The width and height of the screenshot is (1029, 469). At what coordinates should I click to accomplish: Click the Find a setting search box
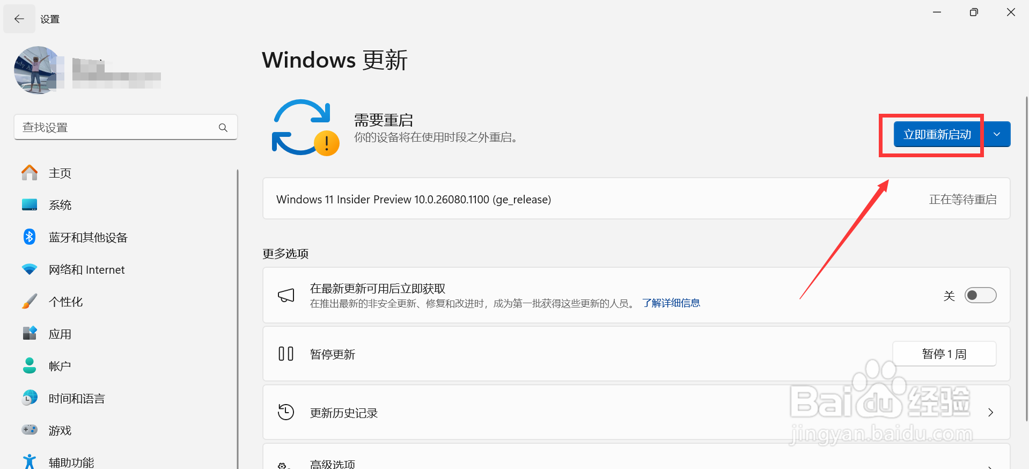tap(126, 127)
